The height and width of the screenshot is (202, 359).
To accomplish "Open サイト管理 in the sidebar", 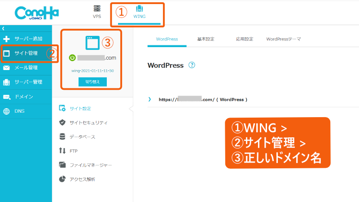I will (x=26, y=53).
